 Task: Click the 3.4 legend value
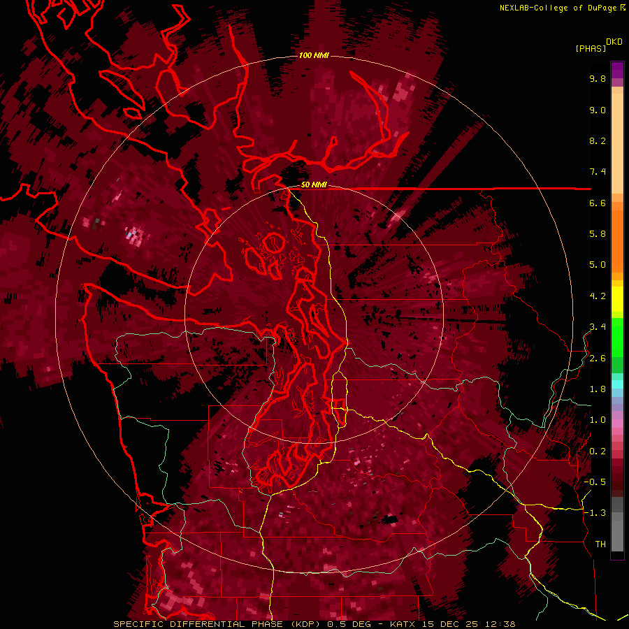pos(598,327)
